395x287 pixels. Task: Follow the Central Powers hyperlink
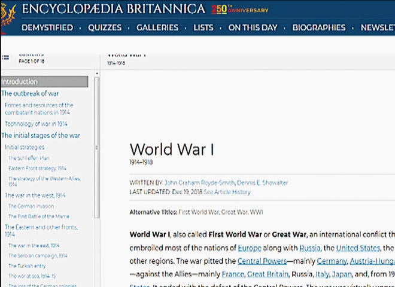tap(262, 261)
